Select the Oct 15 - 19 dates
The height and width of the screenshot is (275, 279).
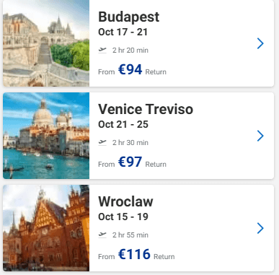[123, 217]
